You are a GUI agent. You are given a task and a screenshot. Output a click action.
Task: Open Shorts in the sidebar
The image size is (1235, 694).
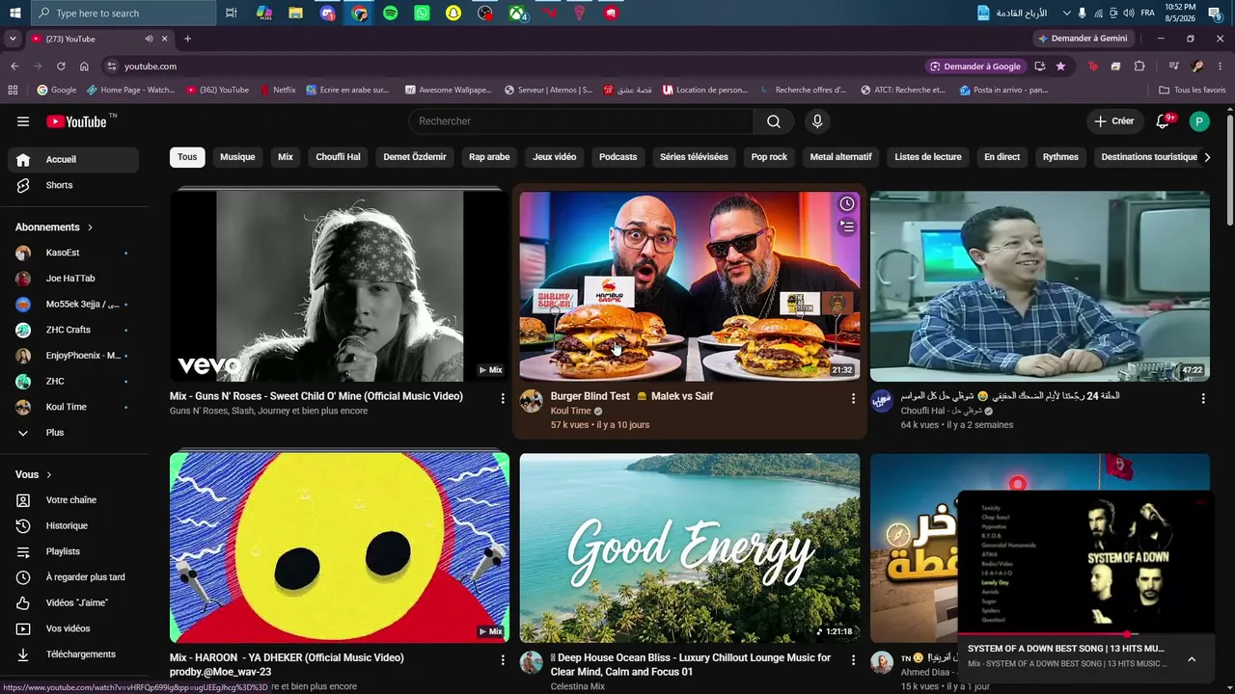tap(73, 185)
